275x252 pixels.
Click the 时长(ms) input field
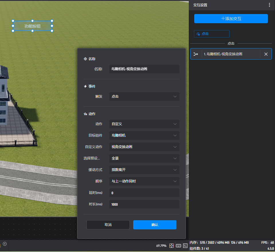coord(144,204)
